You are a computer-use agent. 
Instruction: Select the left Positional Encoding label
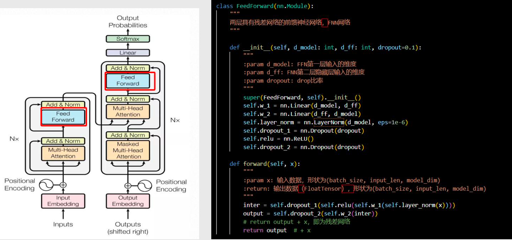20,185
